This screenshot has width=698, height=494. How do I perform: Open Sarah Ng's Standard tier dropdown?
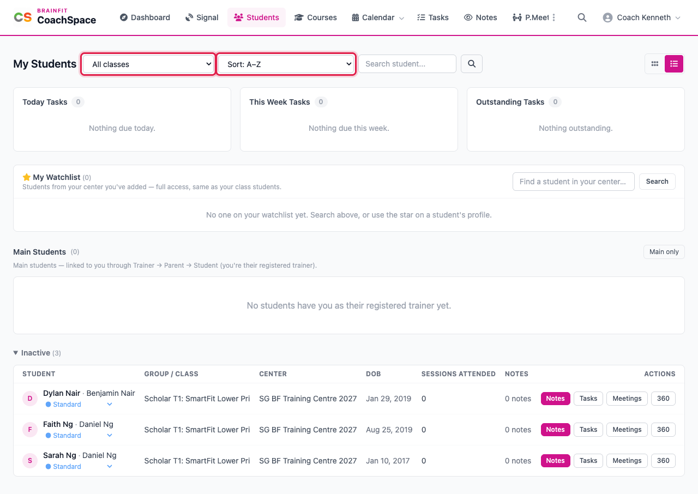[x=79, y=467]
